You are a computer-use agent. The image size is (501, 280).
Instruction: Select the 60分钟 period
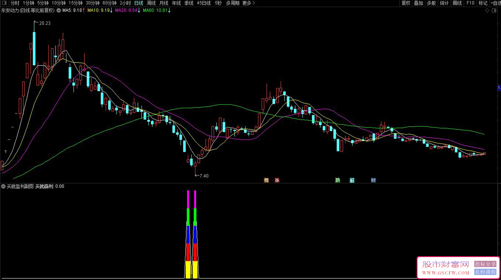(109, 3)
